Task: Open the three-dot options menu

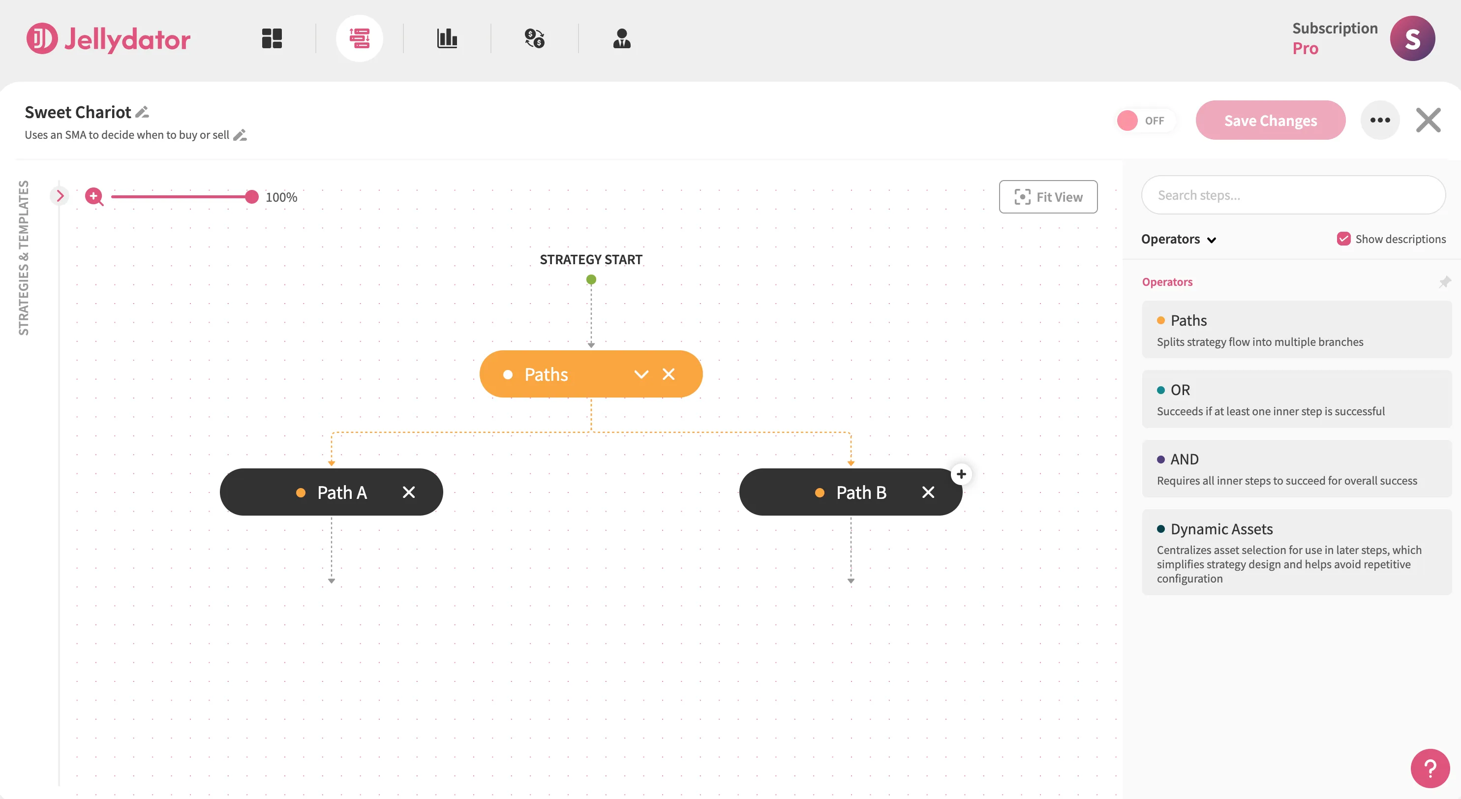Action: tap(1380, 120)
